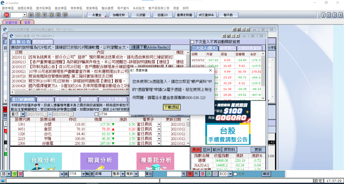Click the 當 icon in order bar
The image size is (344, 184).
pyautogui.click(x=14, y=174)
